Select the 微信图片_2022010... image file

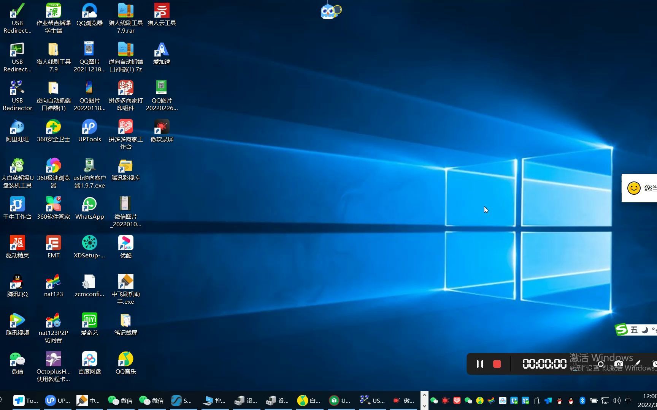pos(125,212)
